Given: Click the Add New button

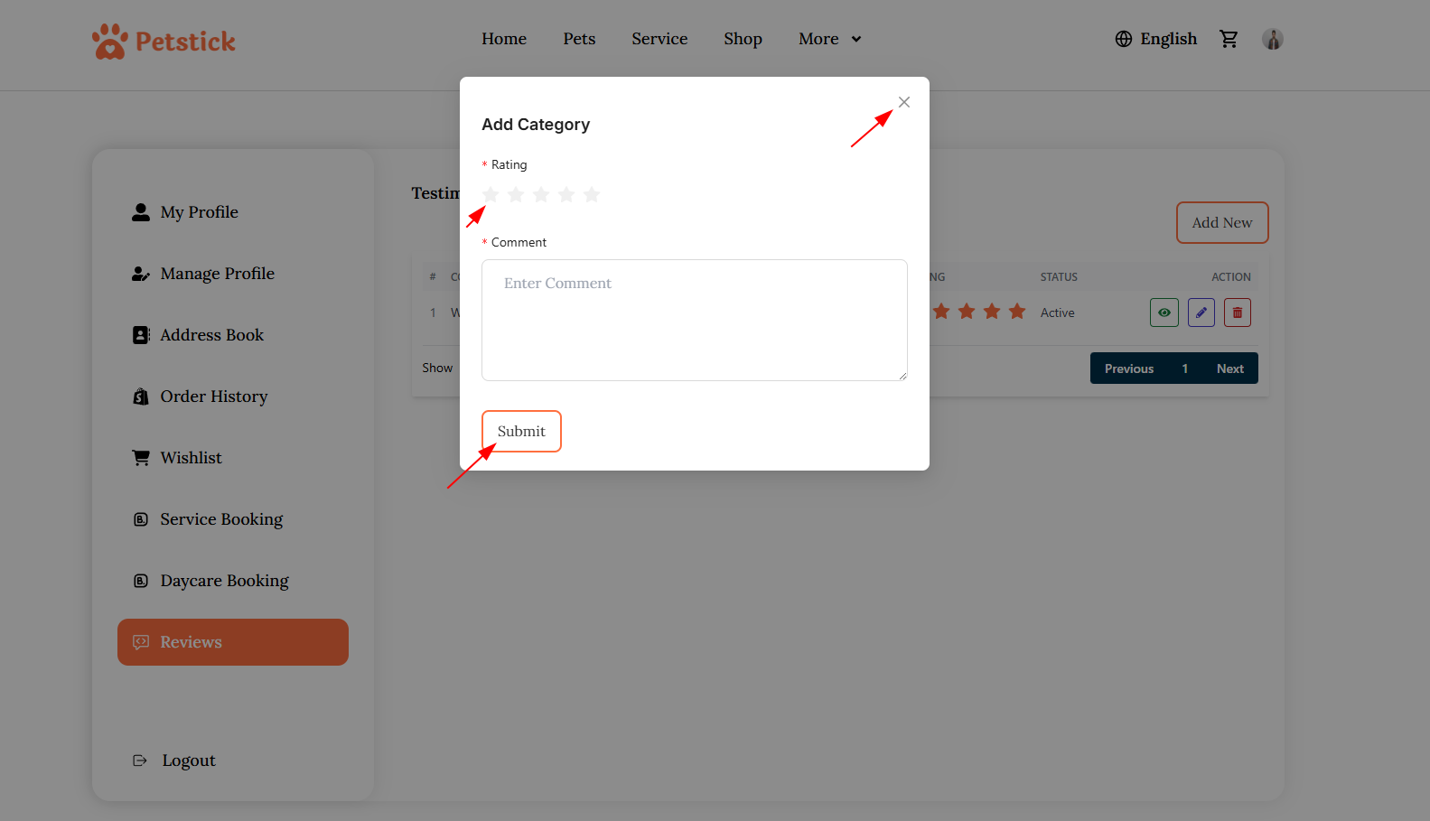Looking at the screenshot, I should pyautogui.click(x=1221, y=222).
